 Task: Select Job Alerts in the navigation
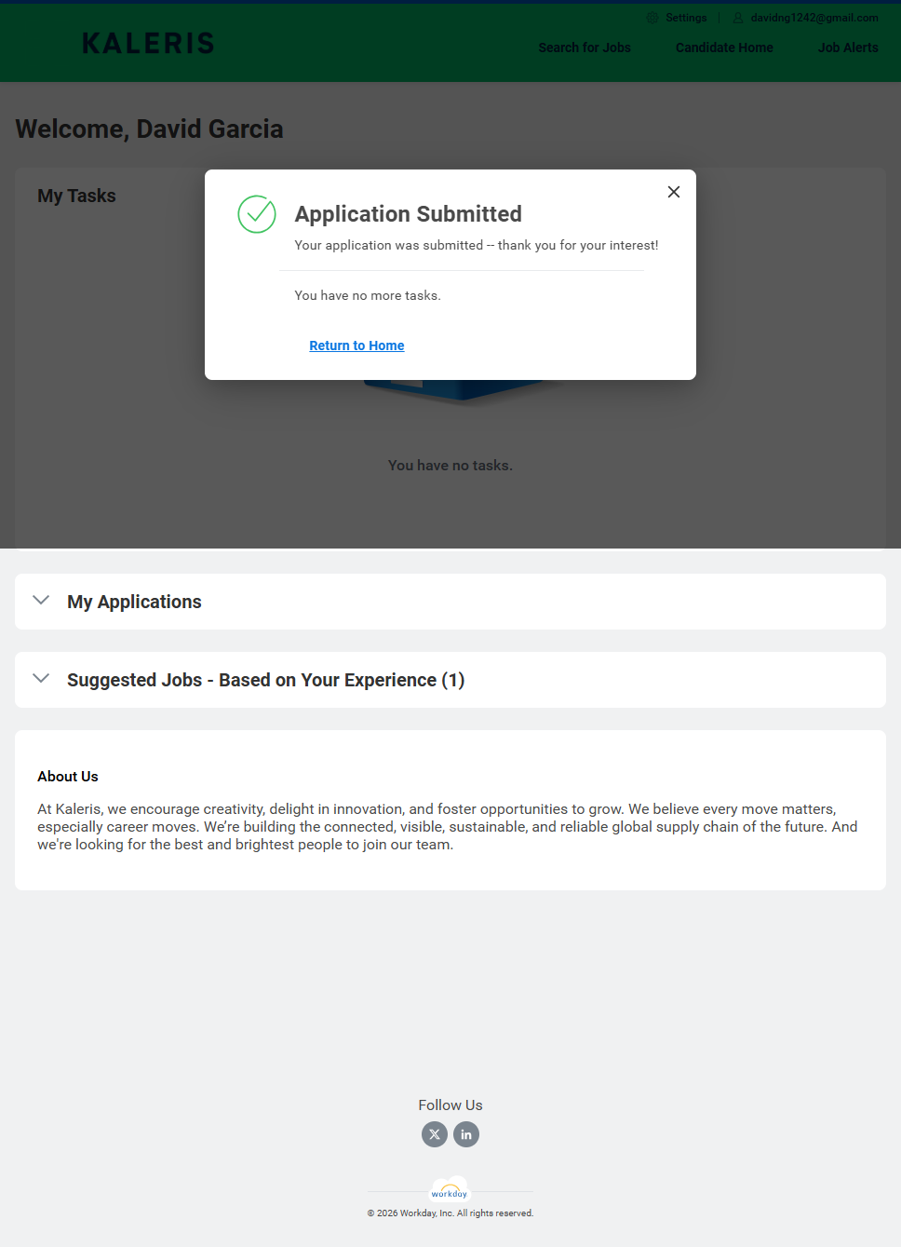847,47
